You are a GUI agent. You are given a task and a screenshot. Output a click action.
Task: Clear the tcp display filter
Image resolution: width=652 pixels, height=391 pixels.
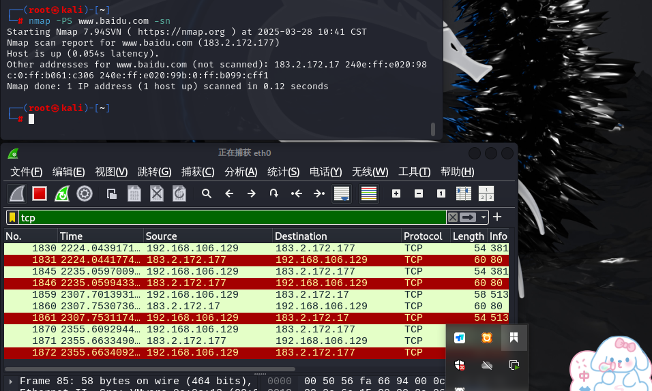(x=453, y=217)
